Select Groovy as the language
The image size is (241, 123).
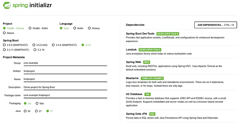pyautogui.click(x=89, y=28)
